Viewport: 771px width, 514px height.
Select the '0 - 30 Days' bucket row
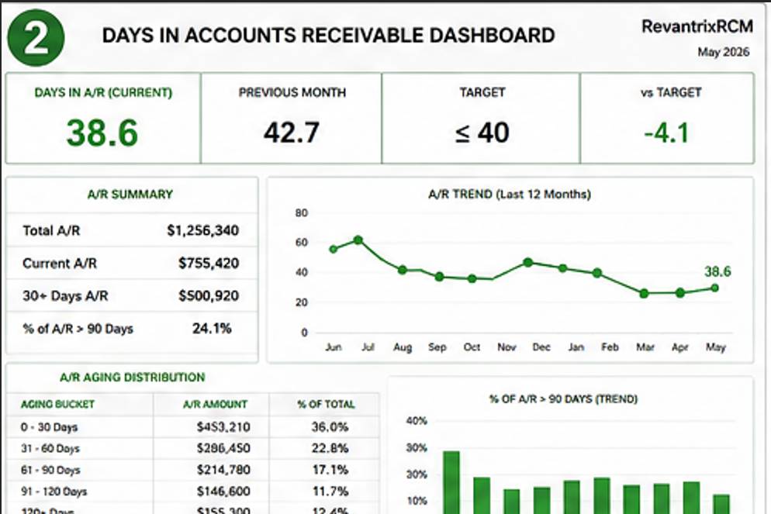(192, 427)
